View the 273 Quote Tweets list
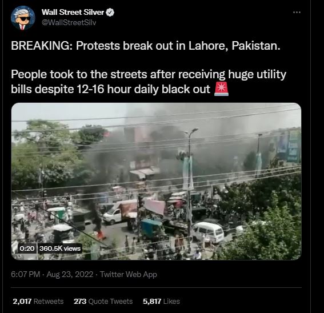Viewport: 324px width, 313px height. tap(103, 301)
